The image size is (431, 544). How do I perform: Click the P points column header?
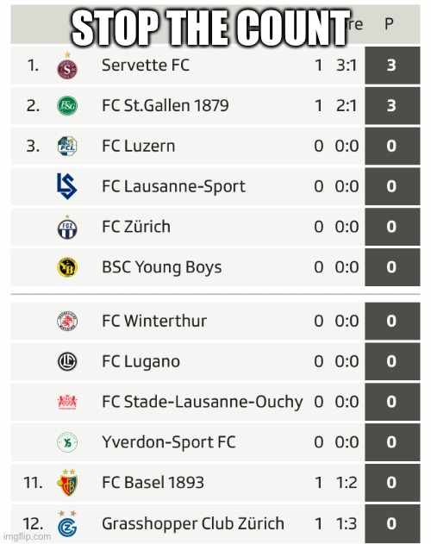tap(389, 24)
